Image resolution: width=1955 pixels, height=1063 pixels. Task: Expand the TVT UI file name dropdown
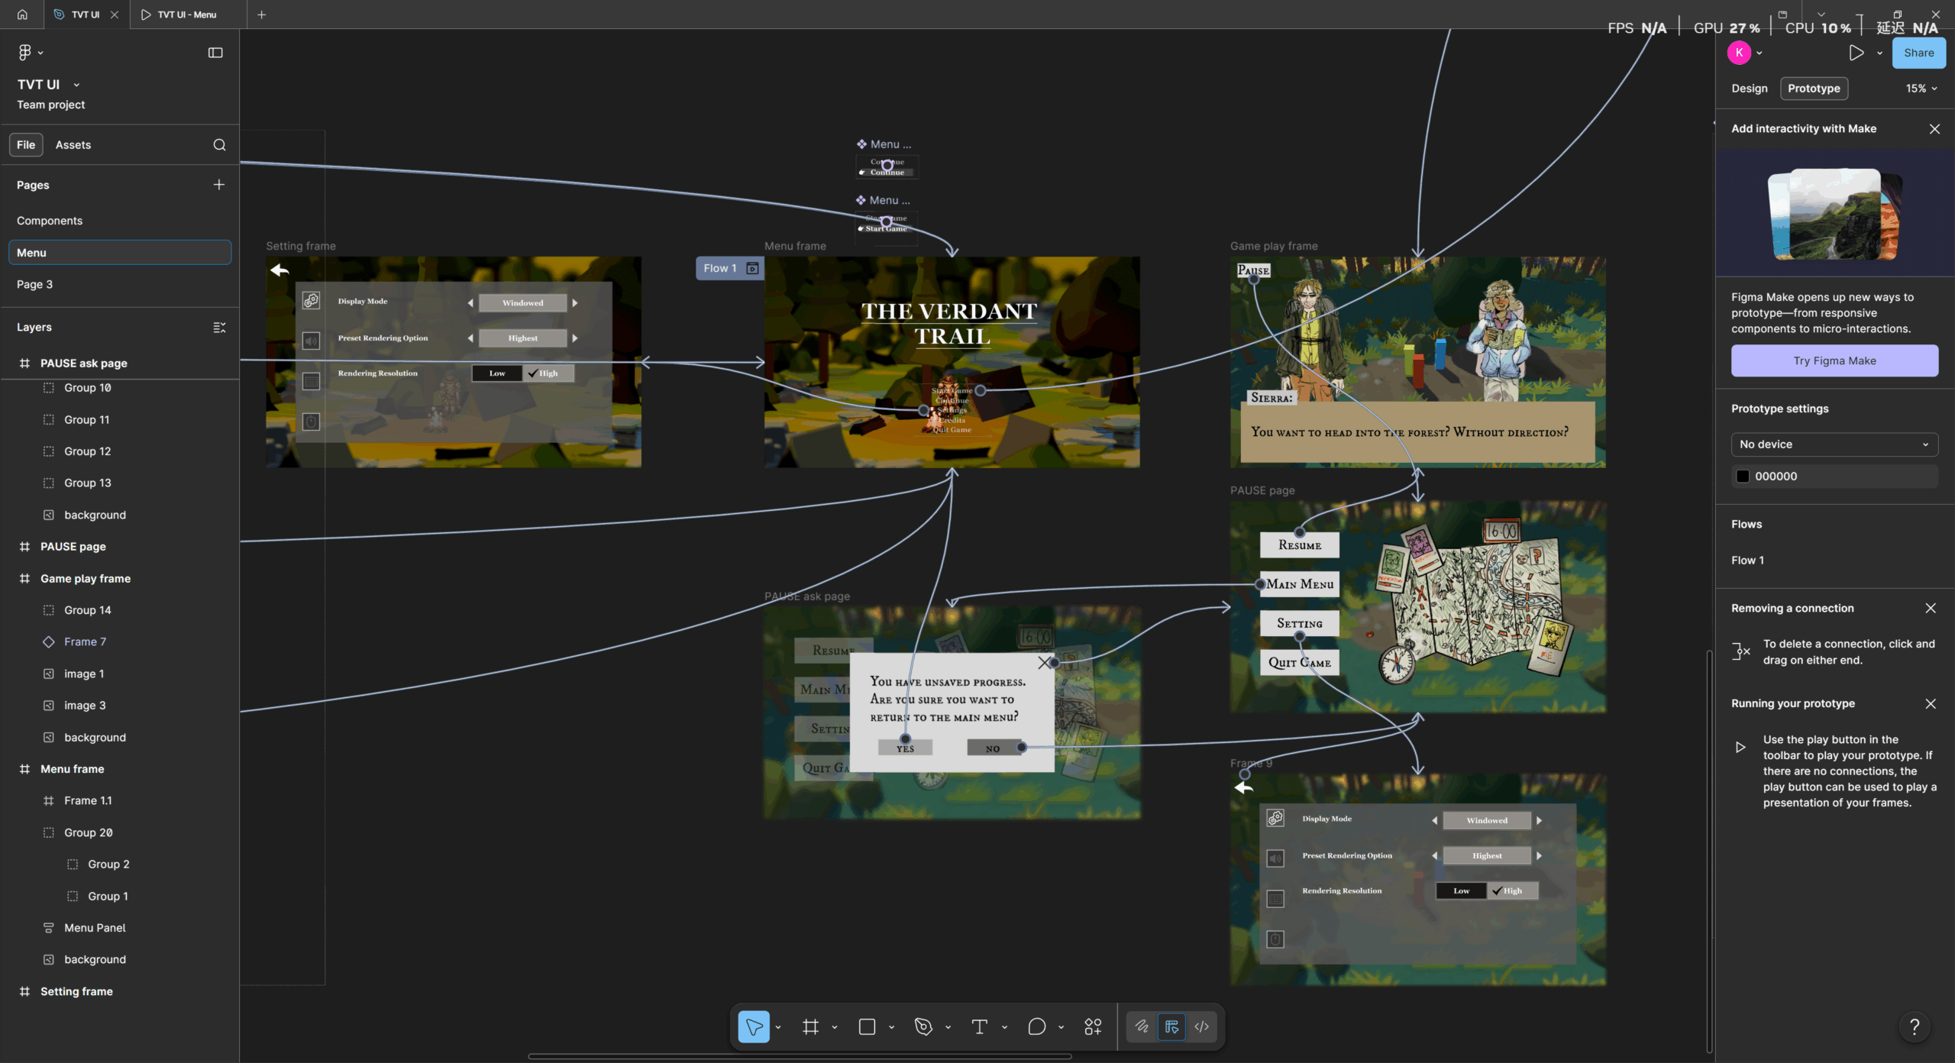coord(76,85)
